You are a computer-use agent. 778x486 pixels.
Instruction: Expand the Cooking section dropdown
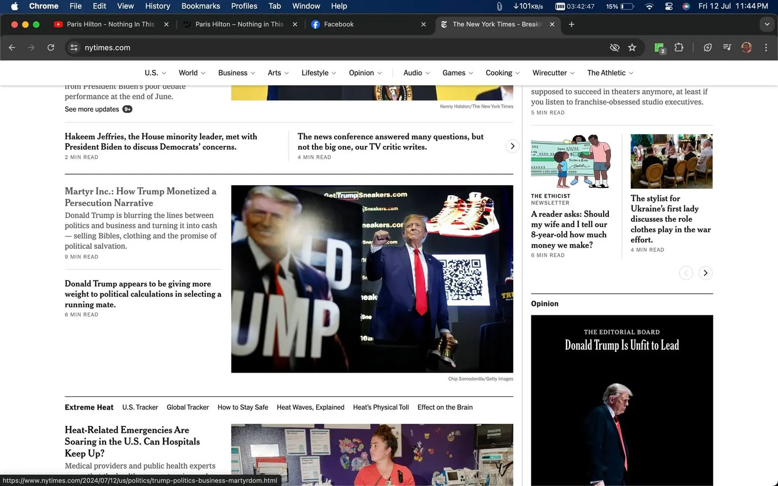click(502, 73)
